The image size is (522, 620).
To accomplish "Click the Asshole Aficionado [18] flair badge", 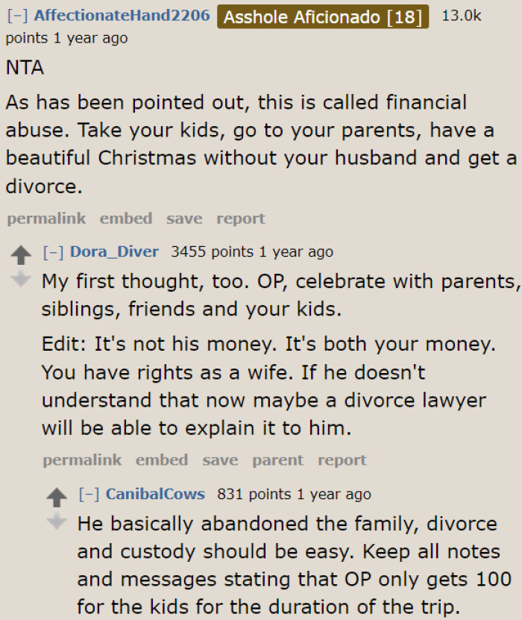I will (x=322, y=16).
